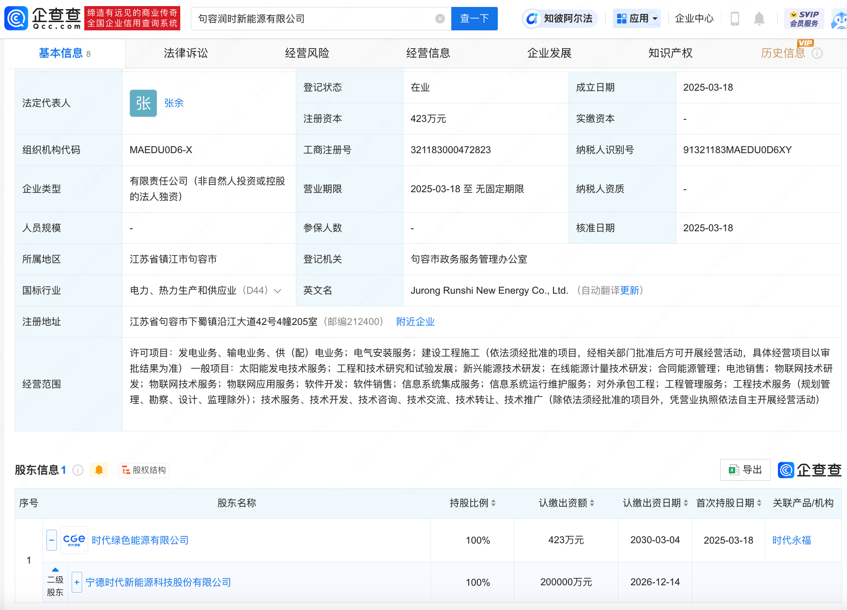The image size is (847, 610).
Task: Switch to 企业发展 tab
Action: (x=549, y=53)
